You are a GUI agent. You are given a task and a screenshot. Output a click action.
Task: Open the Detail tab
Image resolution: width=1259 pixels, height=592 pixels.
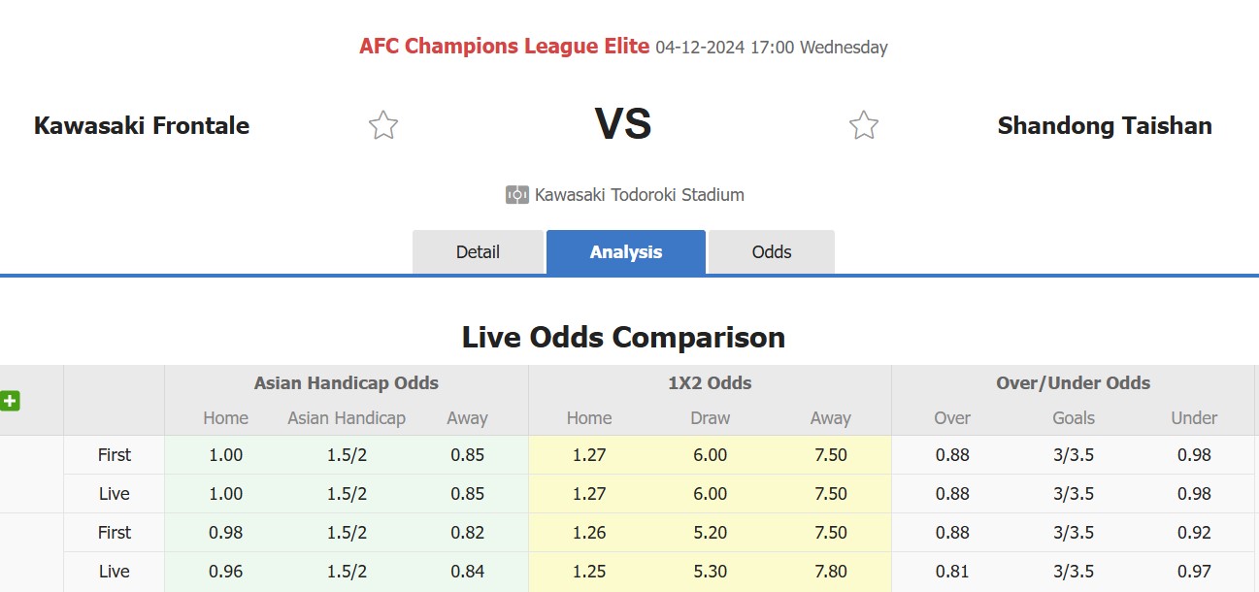click(478, 252)
